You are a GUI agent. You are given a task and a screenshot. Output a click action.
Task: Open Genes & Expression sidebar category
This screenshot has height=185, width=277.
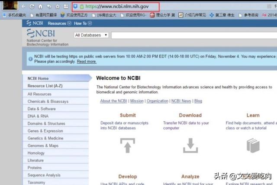coord(45,131)
